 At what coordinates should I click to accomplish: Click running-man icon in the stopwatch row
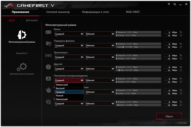tap(181, 90)
